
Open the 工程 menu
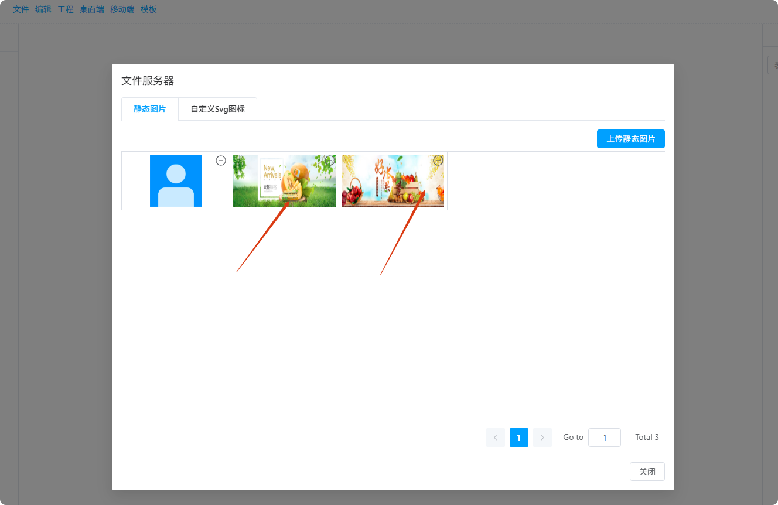(66, 9)
